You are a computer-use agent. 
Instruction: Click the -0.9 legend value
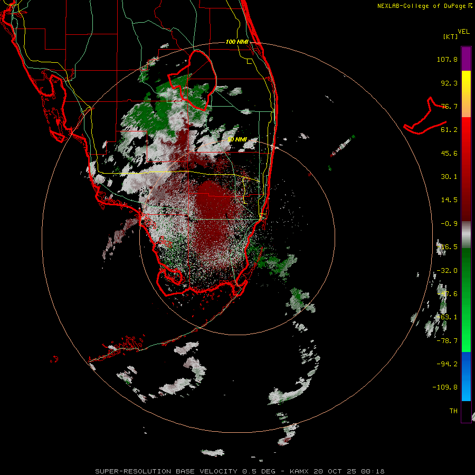pyautogui.click(x=449, y=224)
